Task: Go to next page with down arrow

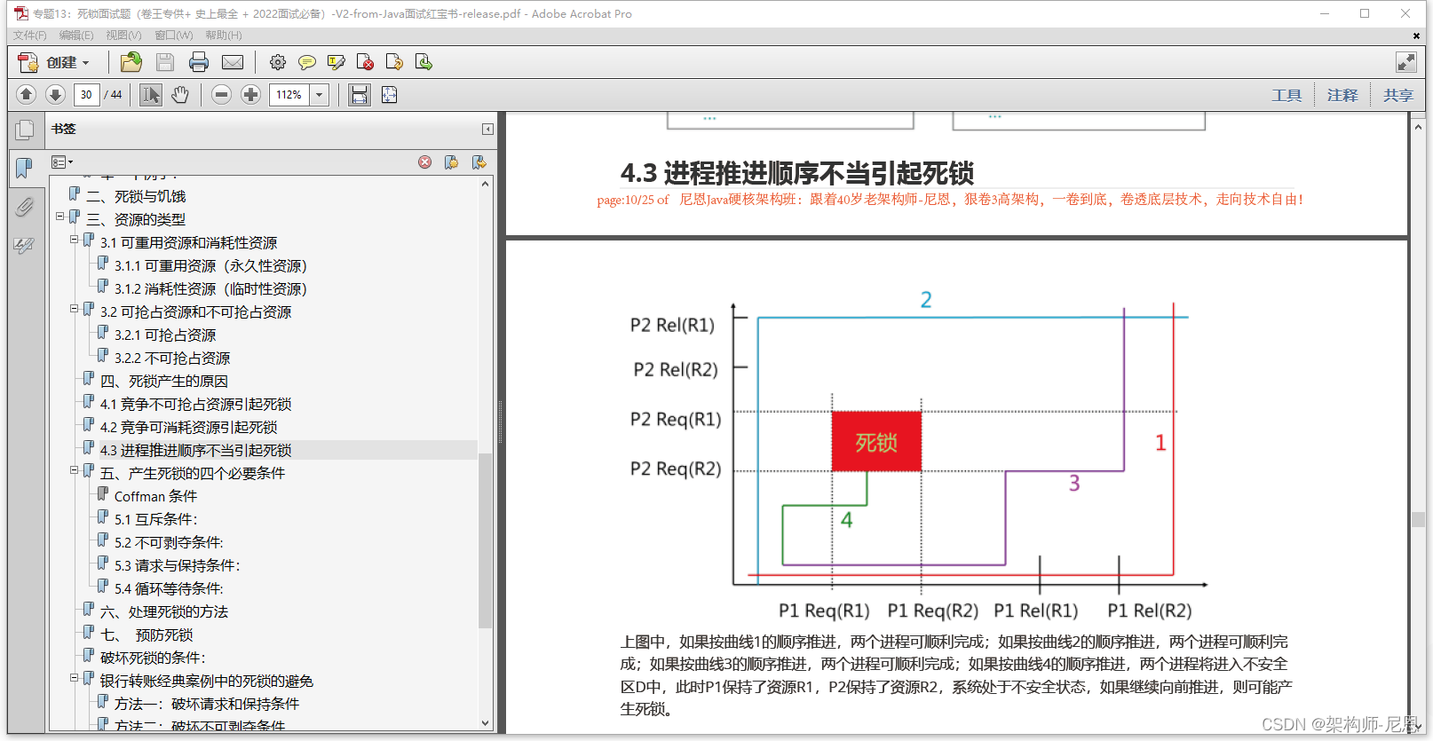Action: coord(55,94)
